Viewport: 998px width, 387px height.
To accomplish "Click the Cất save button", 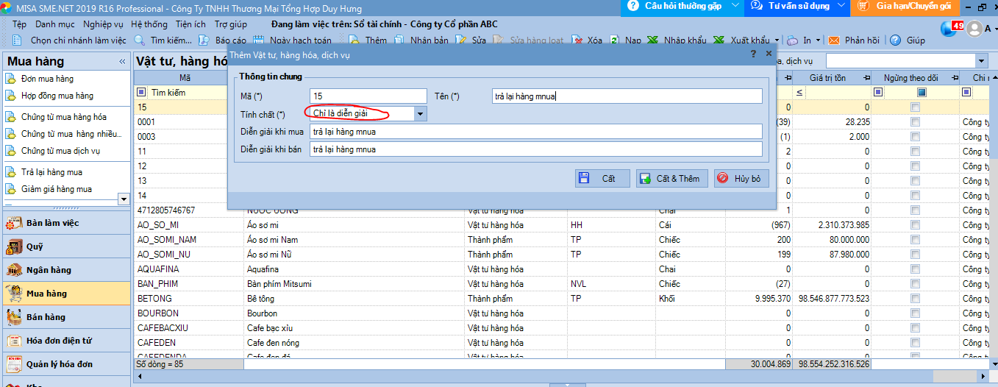I will click(602, 178).
